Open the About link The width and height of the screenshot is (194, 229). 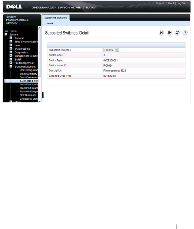pyautogui.click(x=171, y=3)
